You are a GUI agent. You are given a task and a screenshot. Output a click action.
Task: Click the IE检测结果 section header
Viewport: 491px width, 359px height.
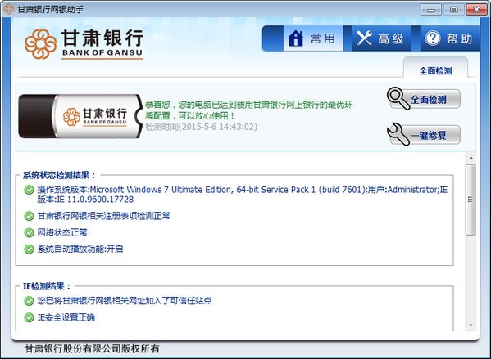coord(47,286)
